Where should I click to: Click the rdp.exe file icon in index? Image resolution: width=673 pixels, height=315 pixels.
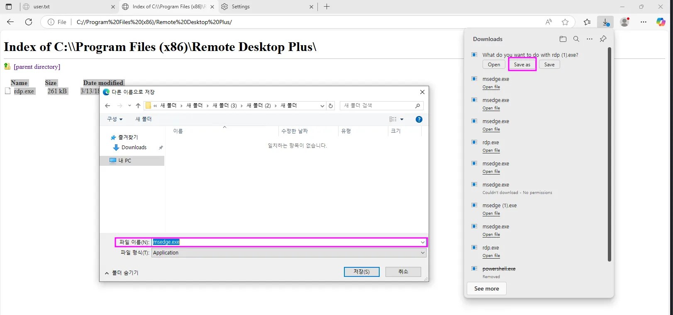(x=7, y=91)
